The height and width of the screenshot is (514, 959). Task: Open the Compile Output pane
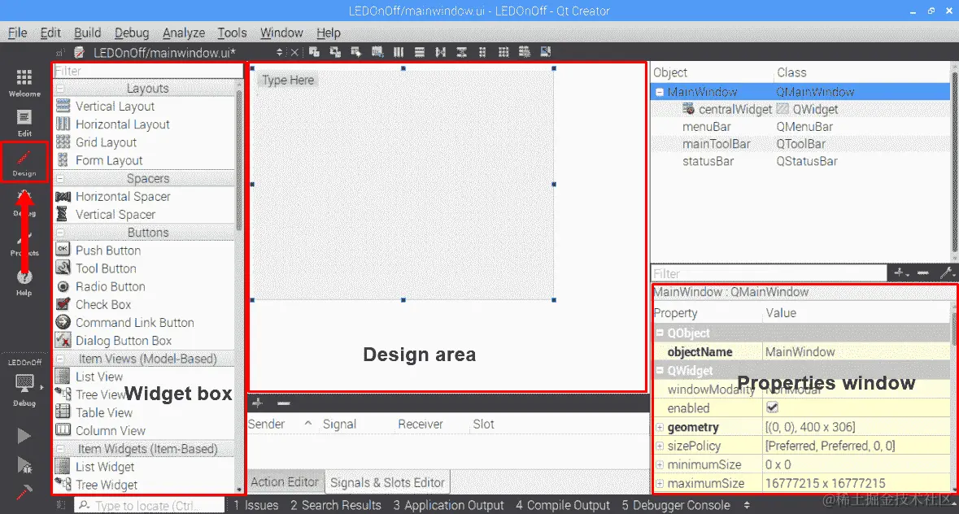point(563,505)
